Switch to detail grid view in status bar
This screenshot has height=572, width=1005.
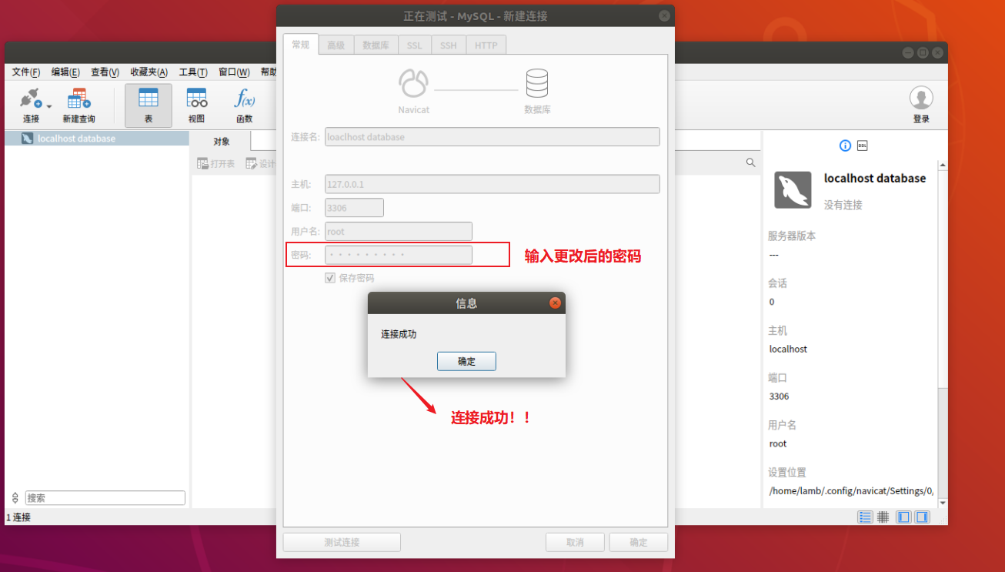883,517
